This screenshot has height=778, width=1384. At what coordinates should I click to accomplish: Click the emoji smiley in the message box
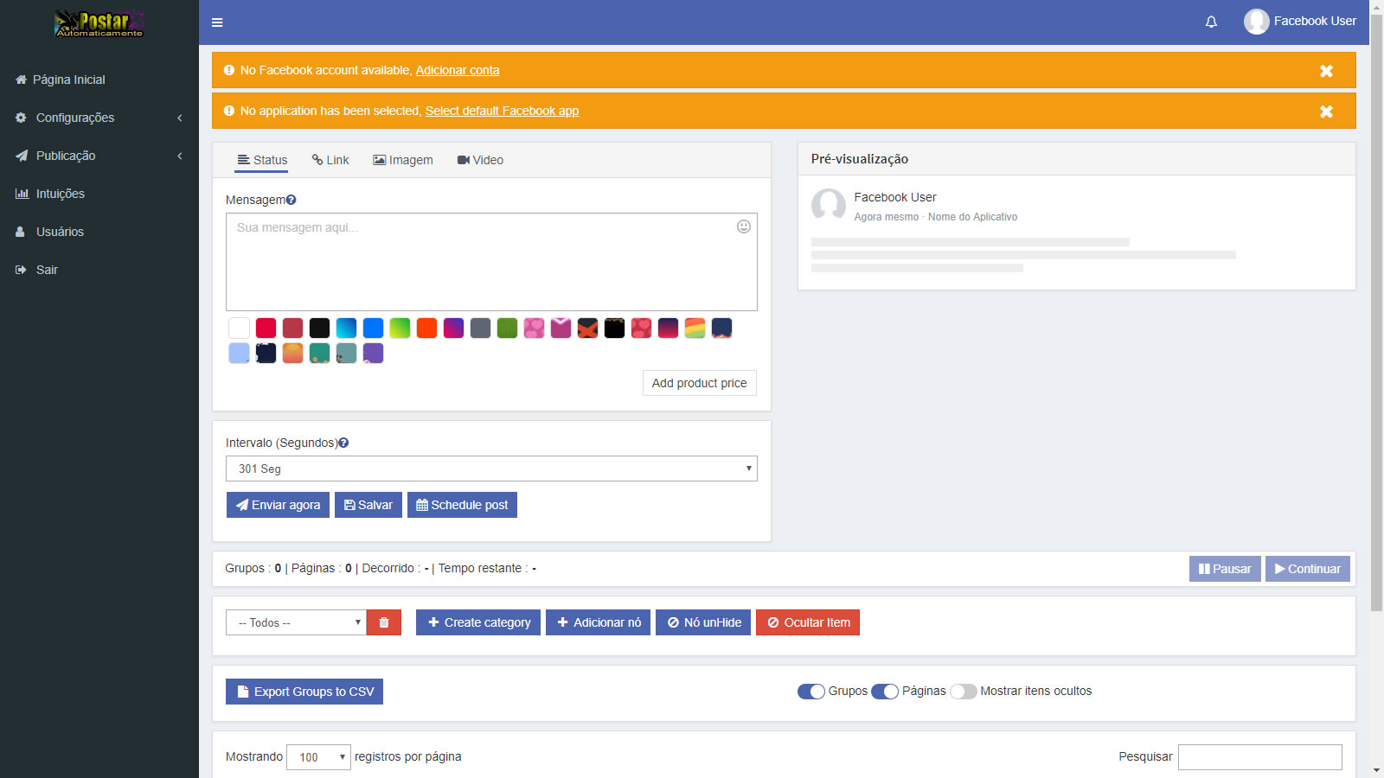742,226
